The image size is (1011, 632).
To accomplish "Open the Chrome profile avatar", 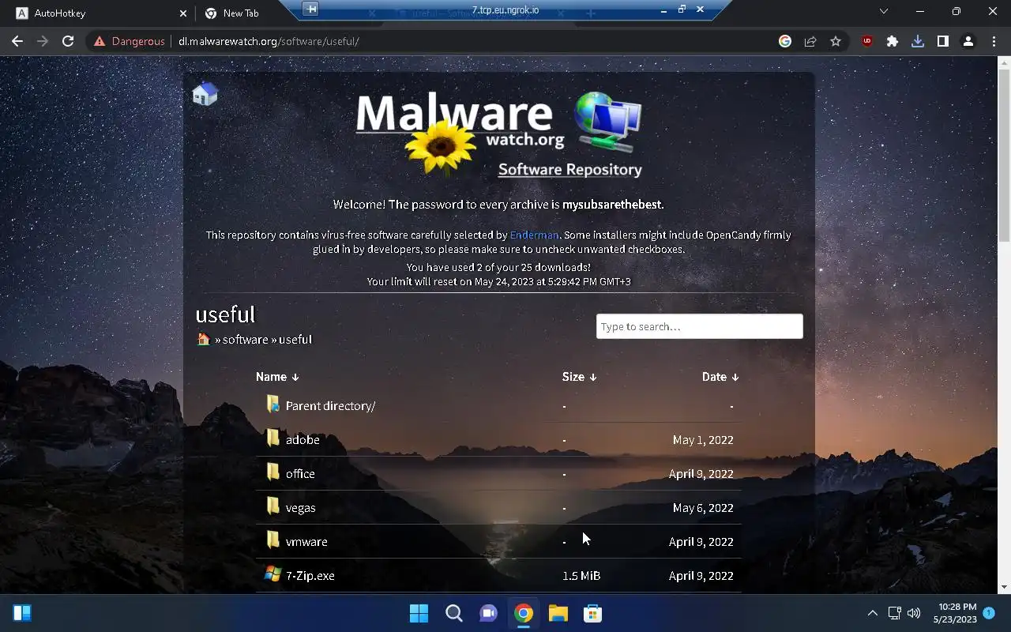I will tap(968, 41).
